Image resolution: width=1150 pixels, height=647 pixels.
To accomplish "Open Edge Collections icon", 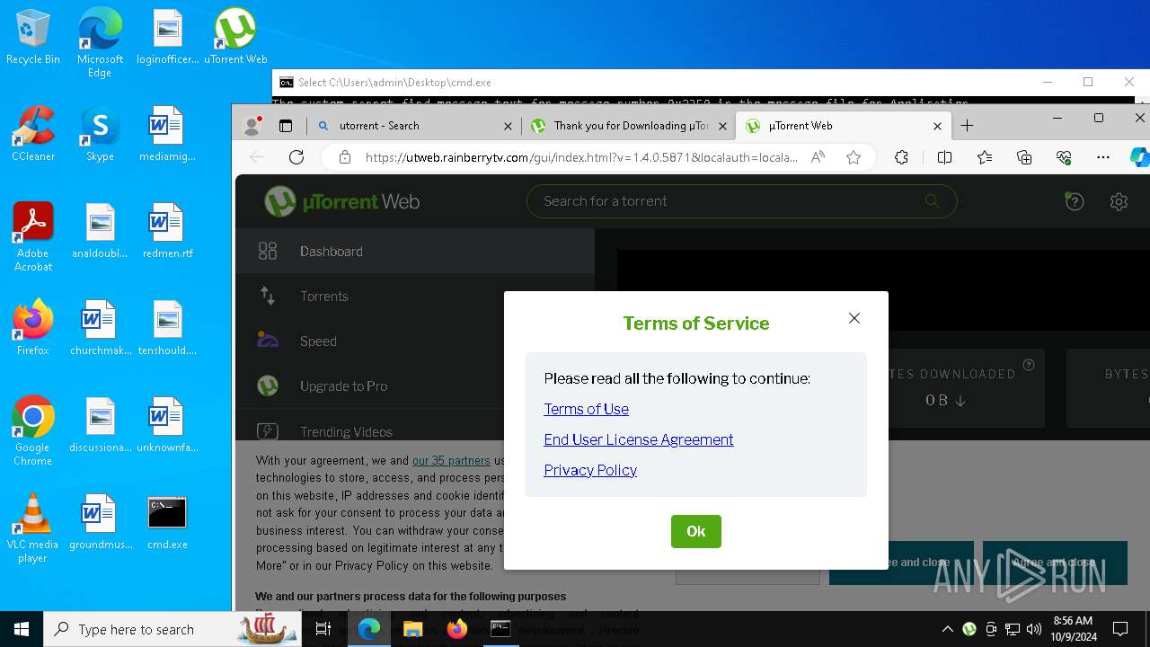I will (1024, 157).
